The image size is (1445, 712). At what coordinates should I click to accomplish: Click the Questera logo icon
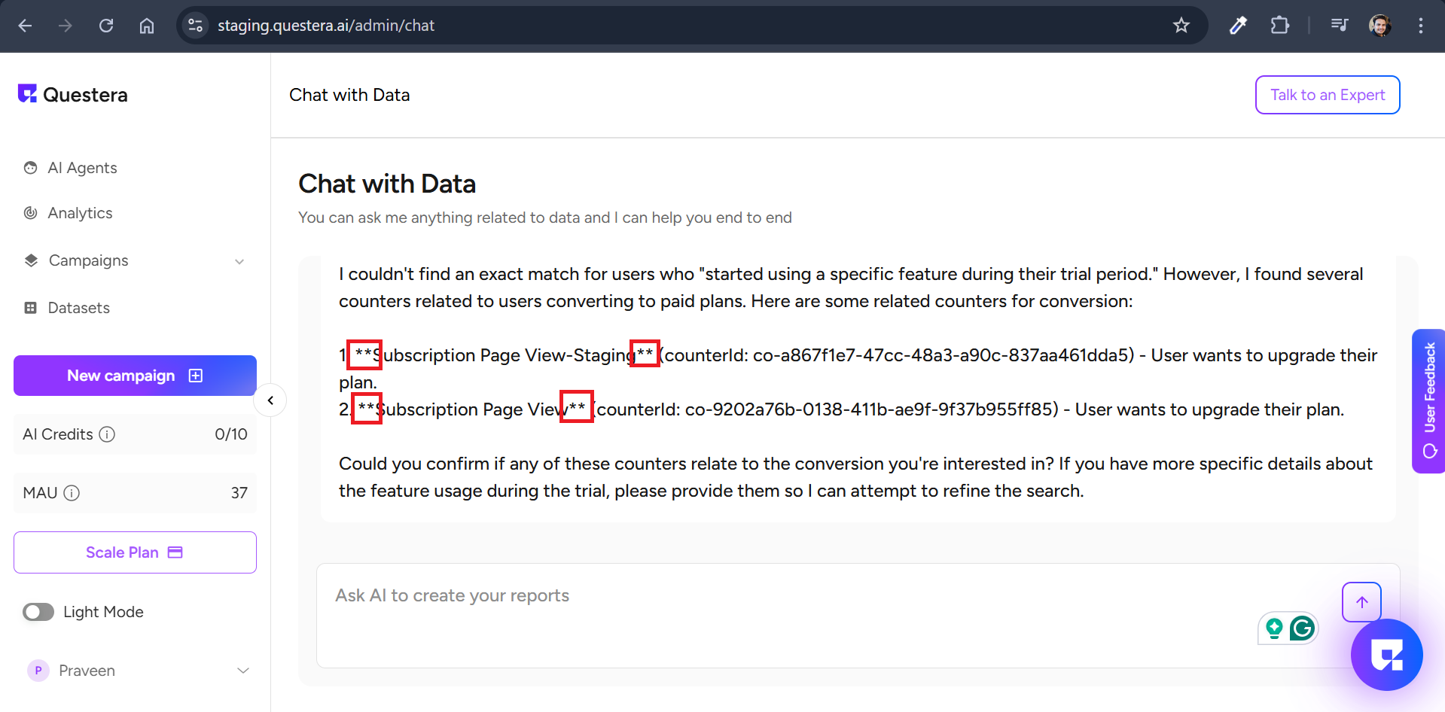(28, 93)
